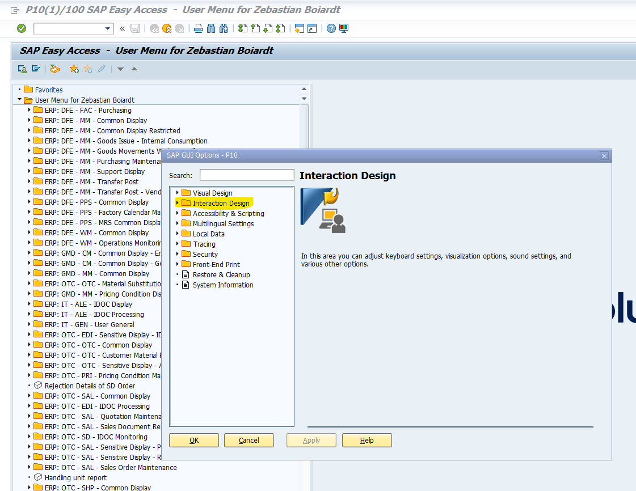The height and width of the screenshot is (491, 636).
Task: Click the grey Cancel icon in toolbar
Action: point(179,28)
